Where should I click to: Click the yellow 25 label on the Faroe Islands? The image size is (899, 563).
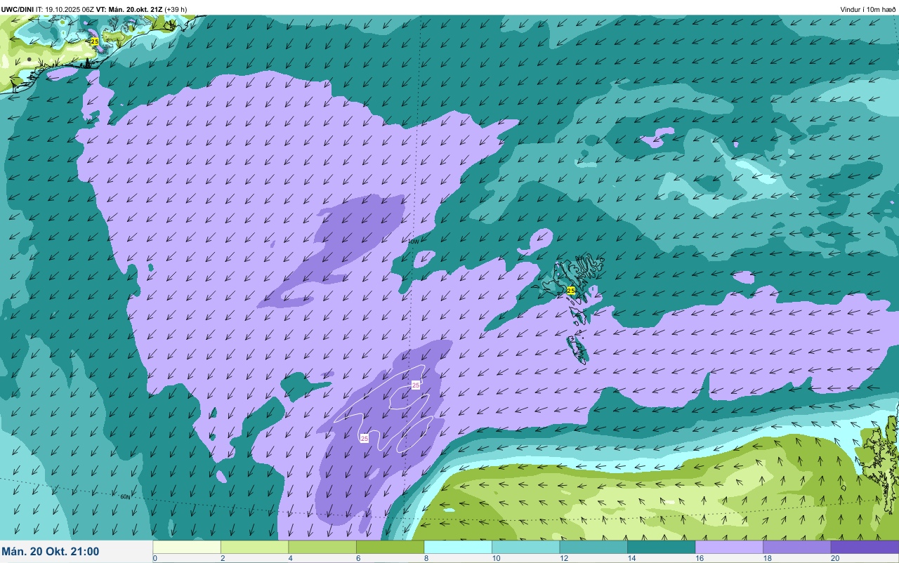point(571,290)
